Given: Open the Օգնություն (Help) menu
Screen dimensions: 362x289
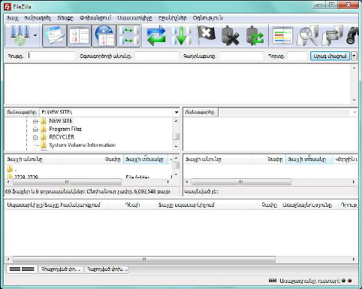Looking at the screenshot, I should coord(207,18).
